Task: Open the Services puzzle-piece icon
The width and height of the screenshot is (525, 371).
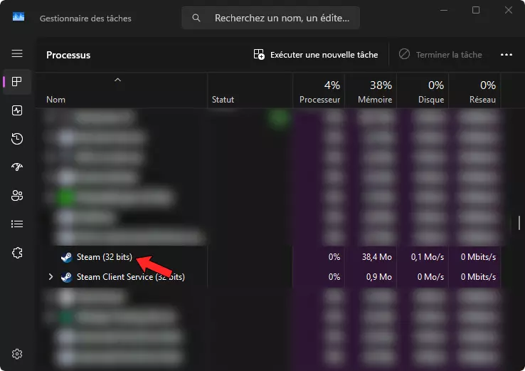Action: (x=17, y=253)
